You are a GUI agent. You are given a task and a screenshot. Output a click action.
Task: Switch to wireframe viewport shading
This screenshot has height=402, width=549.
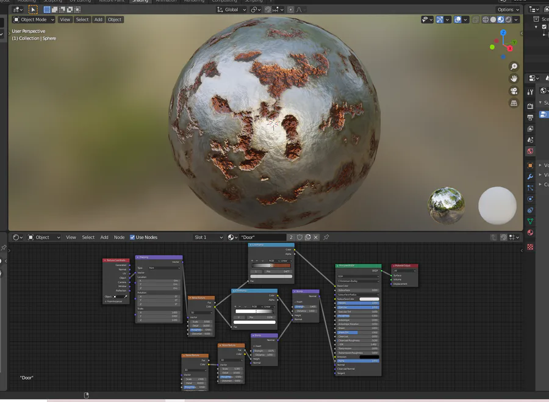[486, 20]
